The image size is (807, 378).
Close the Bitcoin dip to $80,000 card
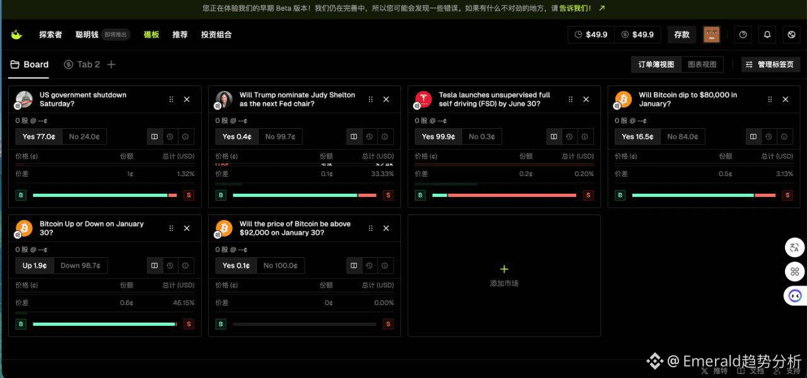coord(786,99)
